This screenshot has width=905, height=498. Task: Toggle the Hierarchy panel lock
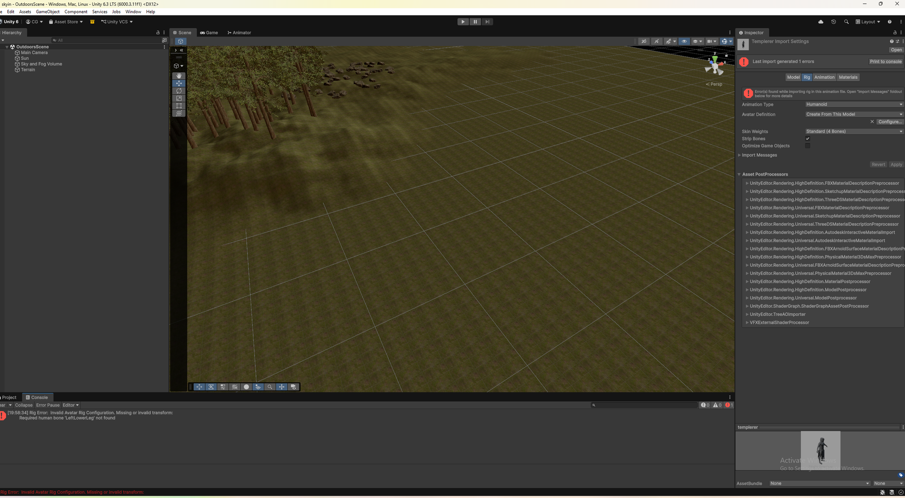coord(158,33)
